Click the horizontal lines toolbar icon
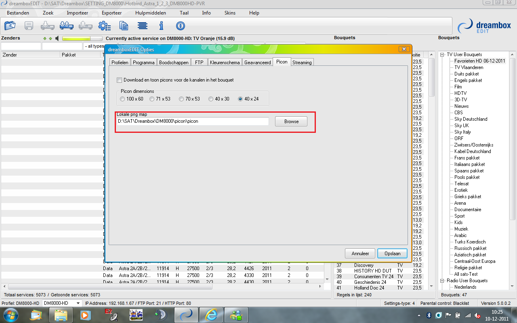The height and width of the screenshot is (323, 517). pos(142,26)
